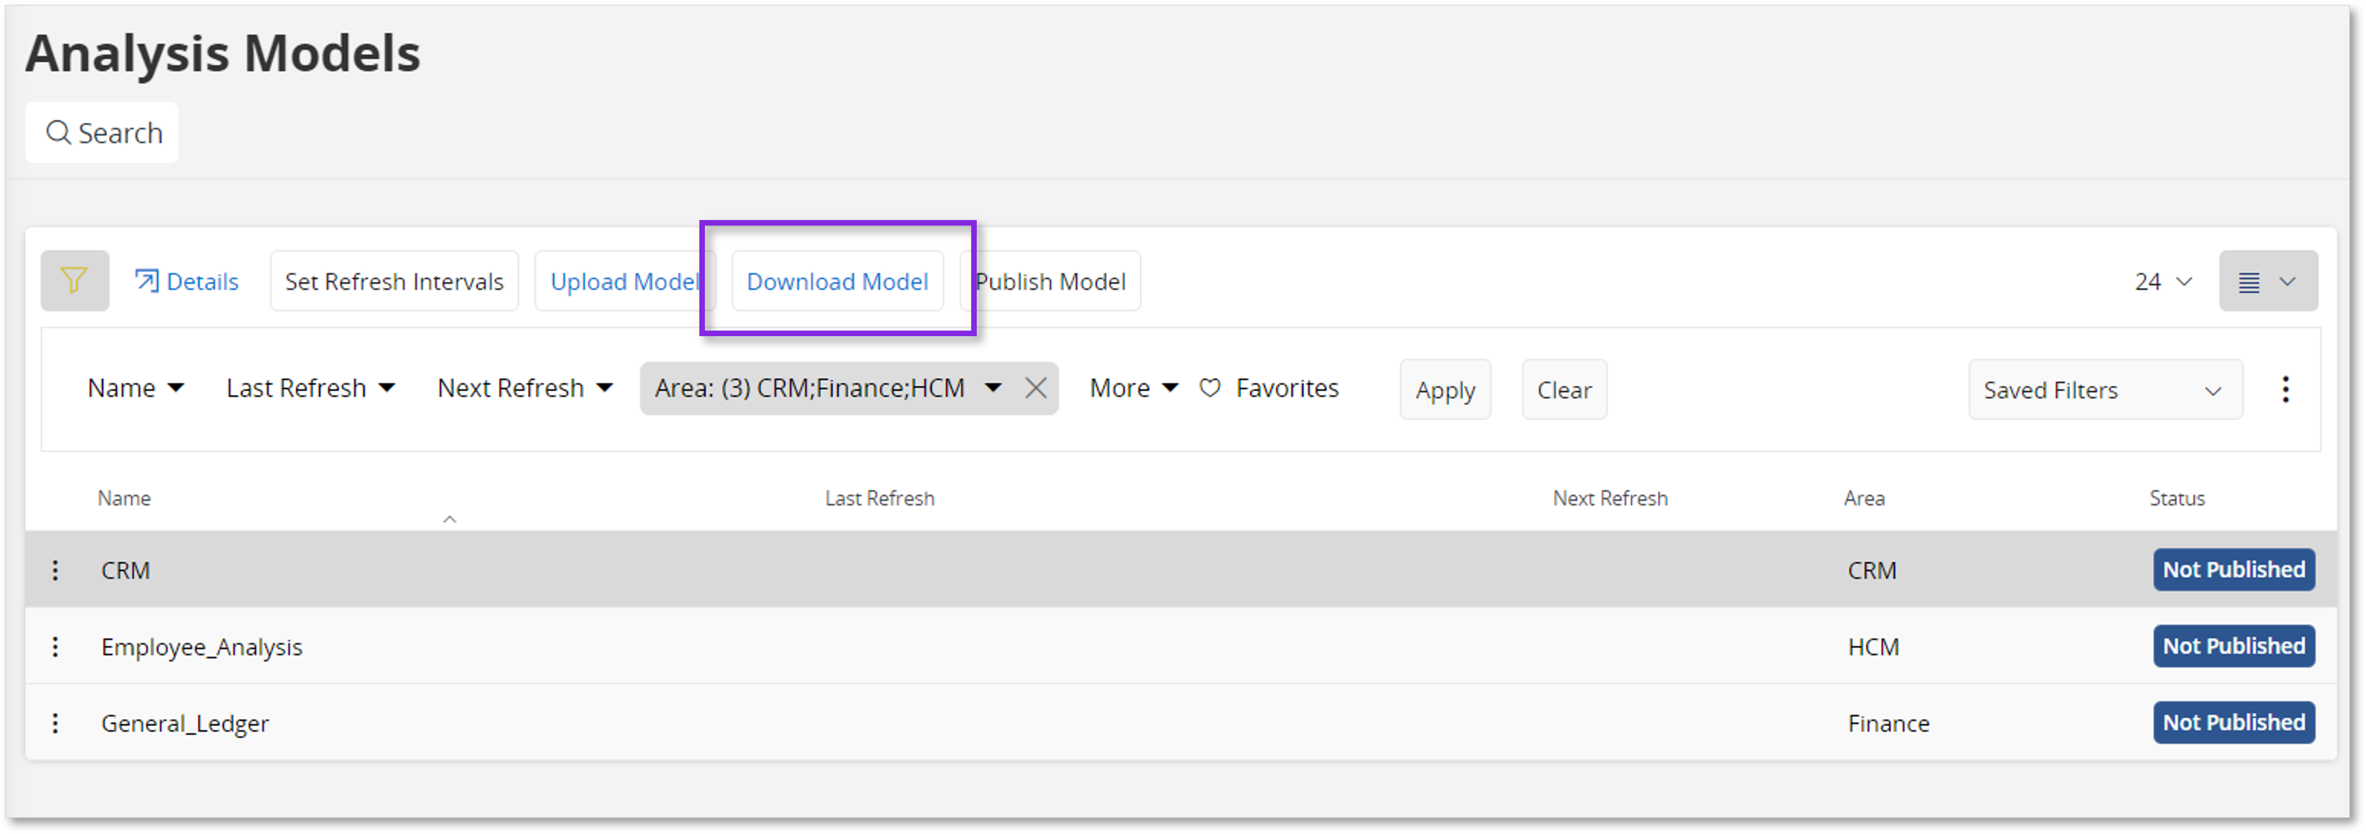Open Employee_Analysis row three-dot menu
This screenshot has width=2366, height=834.
point(55,647)
